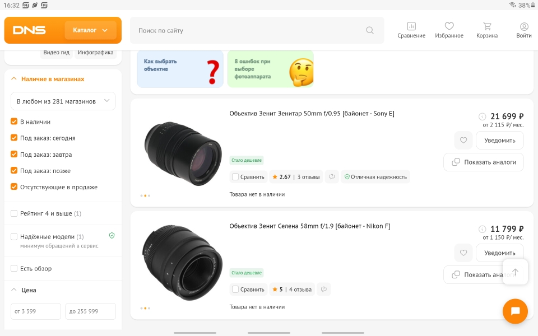Viewport: 538px width, 336px height.
Task: Click price info icon for Зенитар 50mm
Action: (482, 116)
